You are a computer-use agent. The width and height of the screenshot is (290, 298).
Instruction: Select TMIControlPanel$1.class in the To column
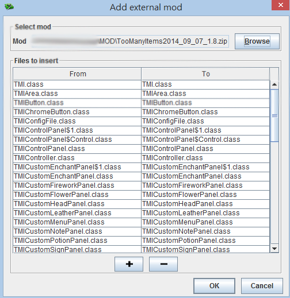[x=205, y=130]
